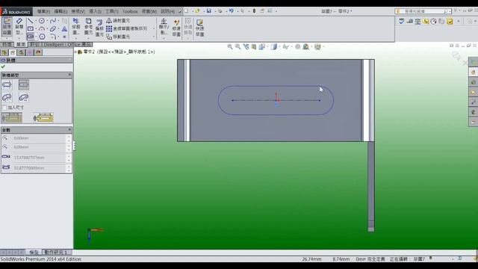Click the Rapid Sketch tool

pyautogui.click(x=199, y=28)
